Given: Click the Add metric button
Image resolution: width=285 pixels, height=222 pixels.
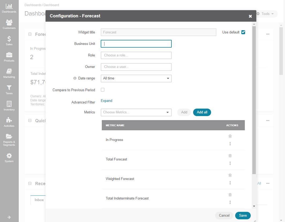Looking at the screenshot, I should [184, 112].
